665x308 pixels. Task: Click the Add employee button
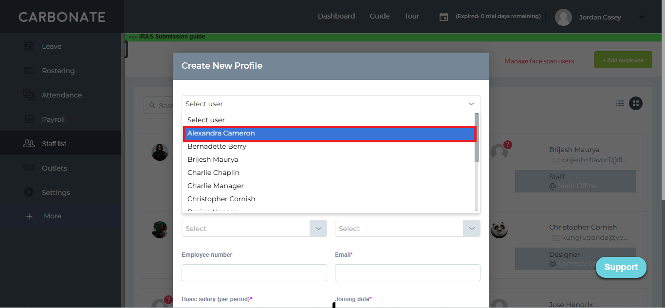coord(623,60)
